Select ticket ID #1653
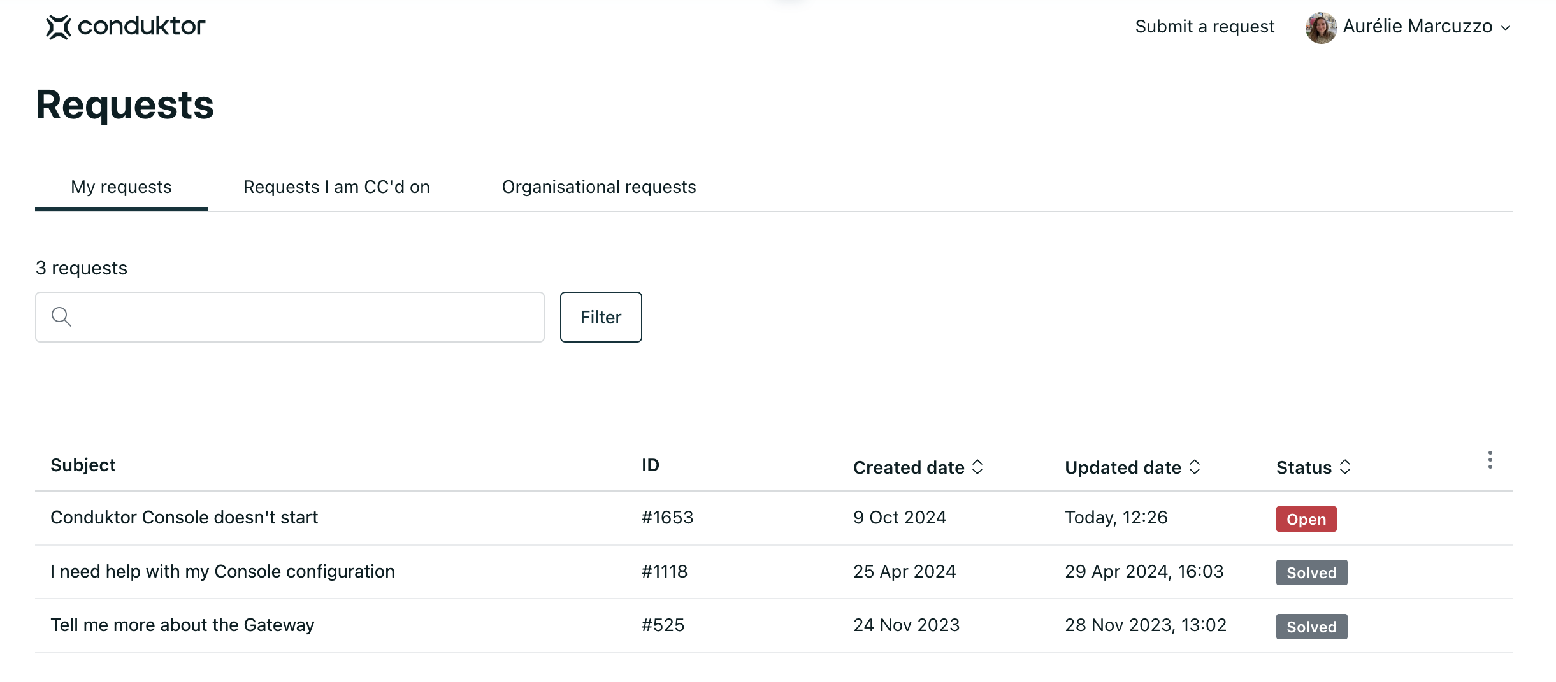 click(667, 517)
